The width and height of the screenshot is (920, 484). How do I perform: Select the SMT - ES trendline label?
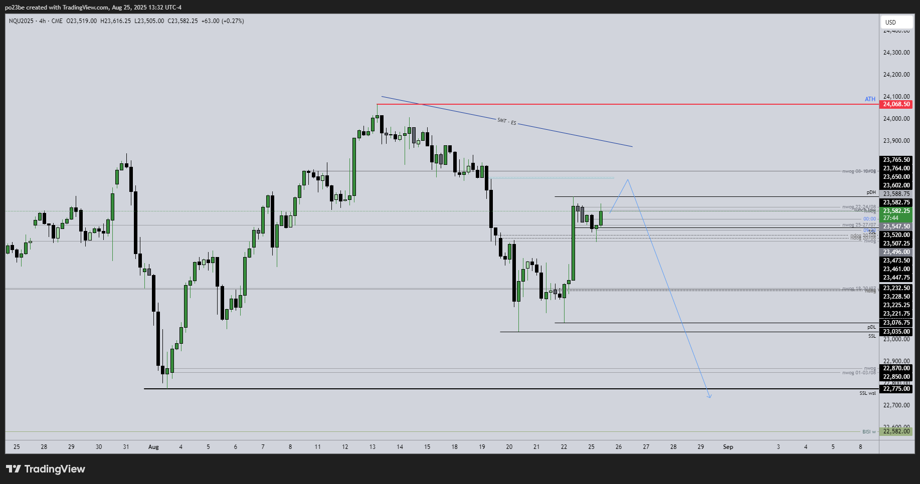click(506, 121)
